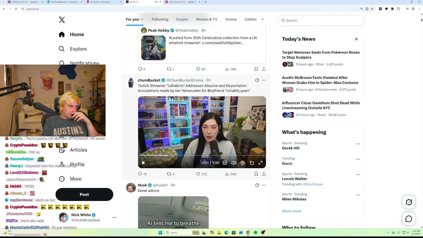Open options for Gucci trend
The height and width of the screenshot is (238, 423).
pyautogui.click(x=358, y=159)
